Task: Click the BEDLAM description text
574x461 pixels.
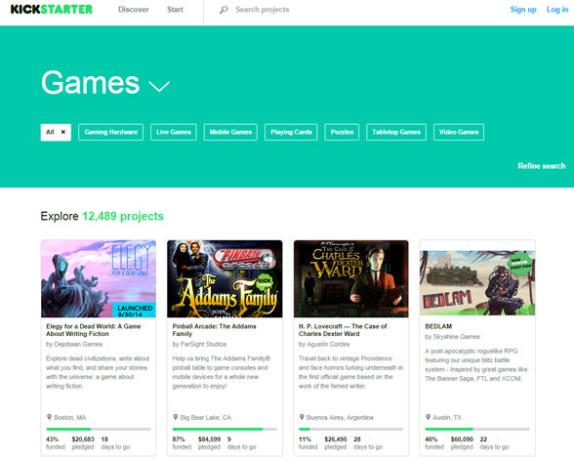Action: click(x=476, y=364)
